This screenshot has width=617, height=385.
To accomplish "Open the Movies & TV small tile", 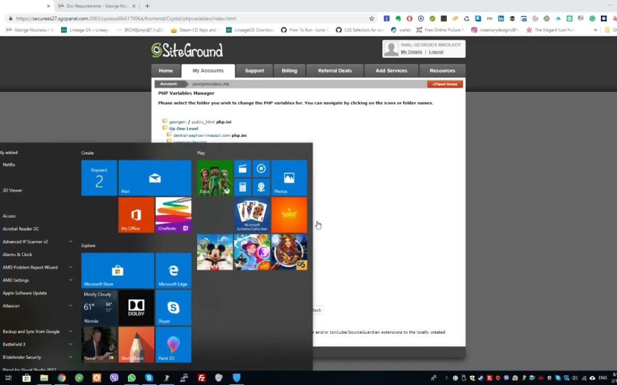I will coord(242,168).
